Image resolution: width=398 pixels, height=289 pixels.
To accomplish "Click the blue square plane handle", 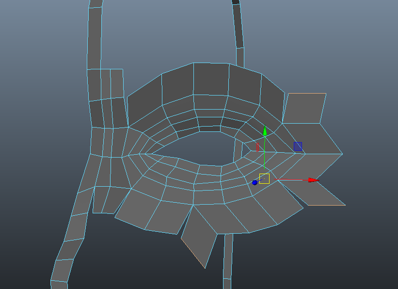I will pos(298,146).
